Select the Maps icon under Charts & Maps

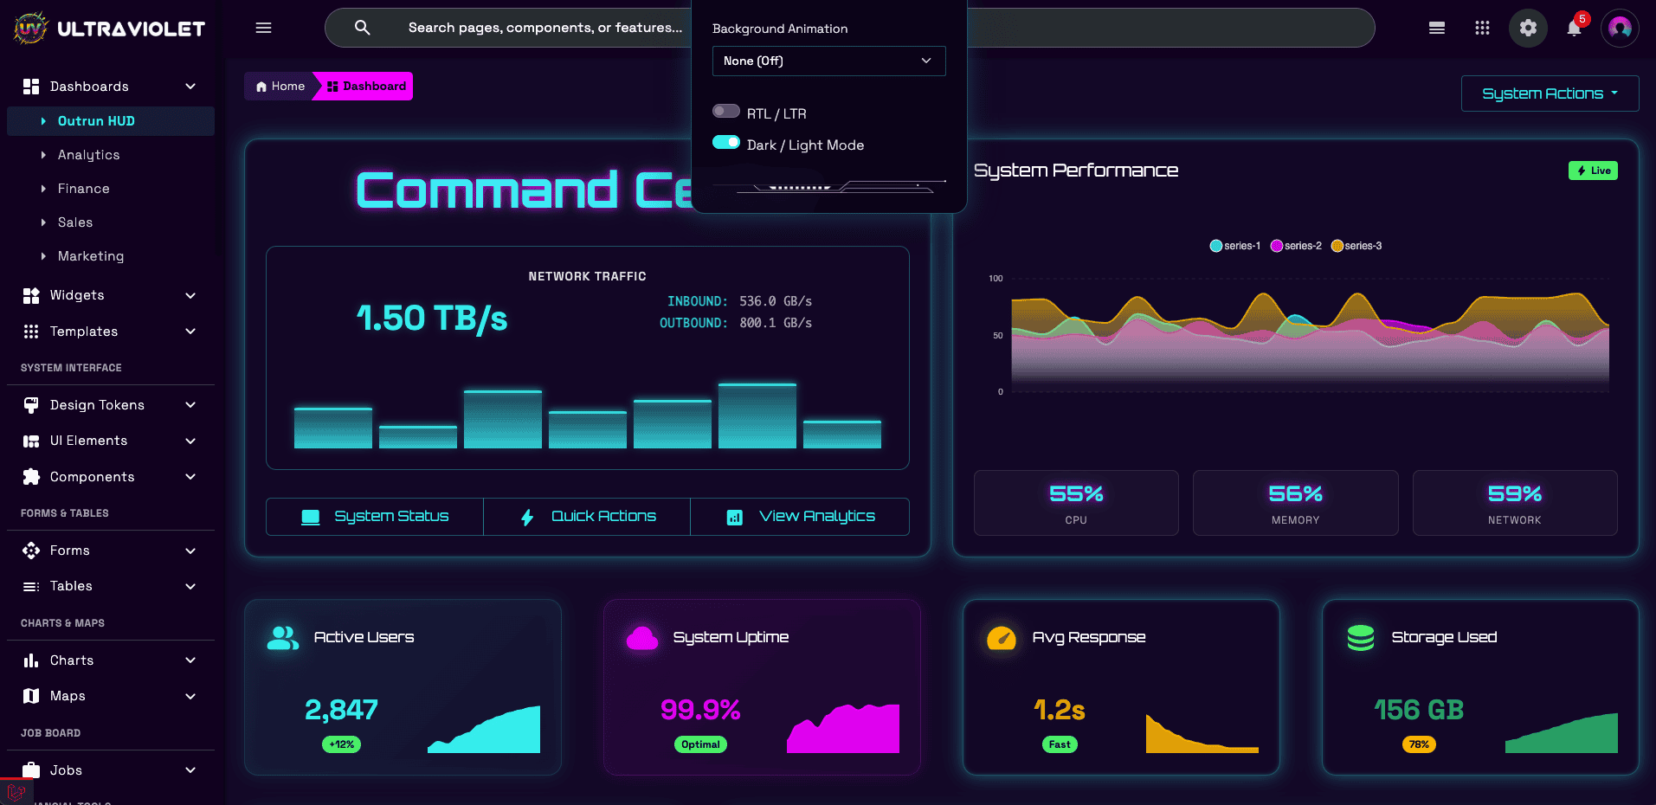31,695
